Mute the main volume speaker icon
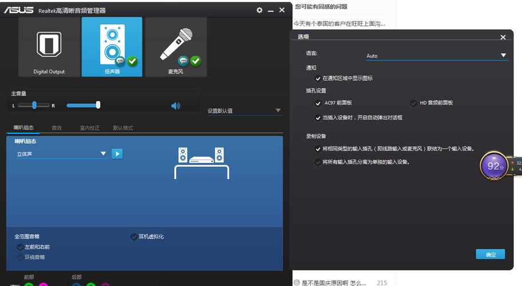The height and width of the screenshot is (286, 522). [176, 106]
